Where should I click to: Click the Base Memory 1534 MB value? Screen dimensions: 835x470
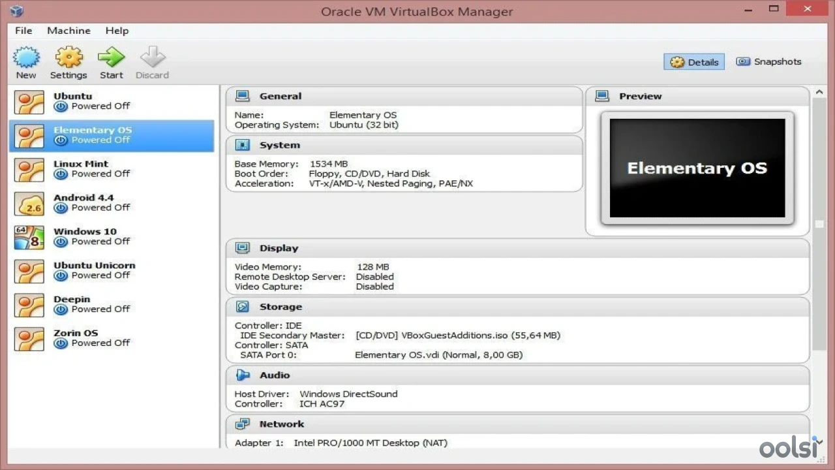pyautogui.click(x=329, y=164)
